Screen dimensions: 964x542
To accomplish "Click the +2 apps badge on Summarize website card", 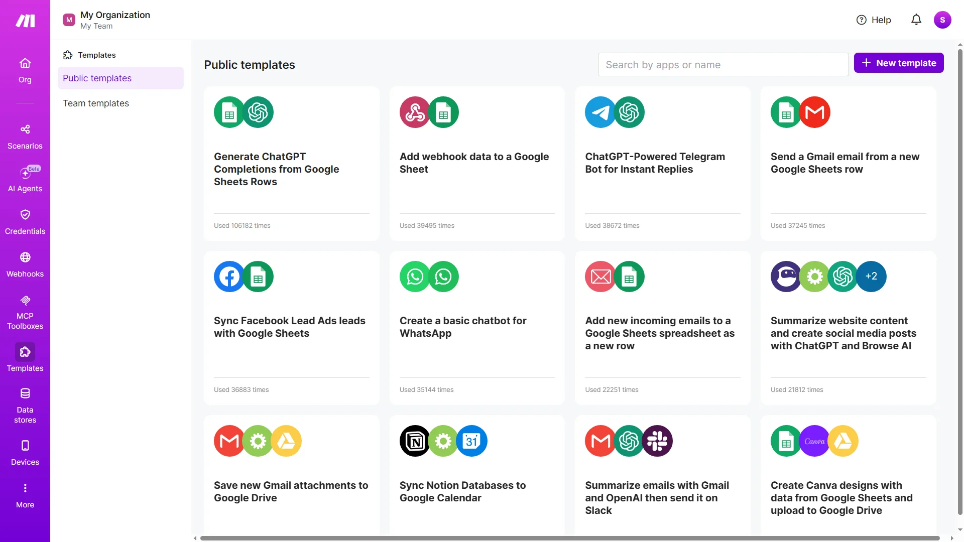I will point(871,277).
